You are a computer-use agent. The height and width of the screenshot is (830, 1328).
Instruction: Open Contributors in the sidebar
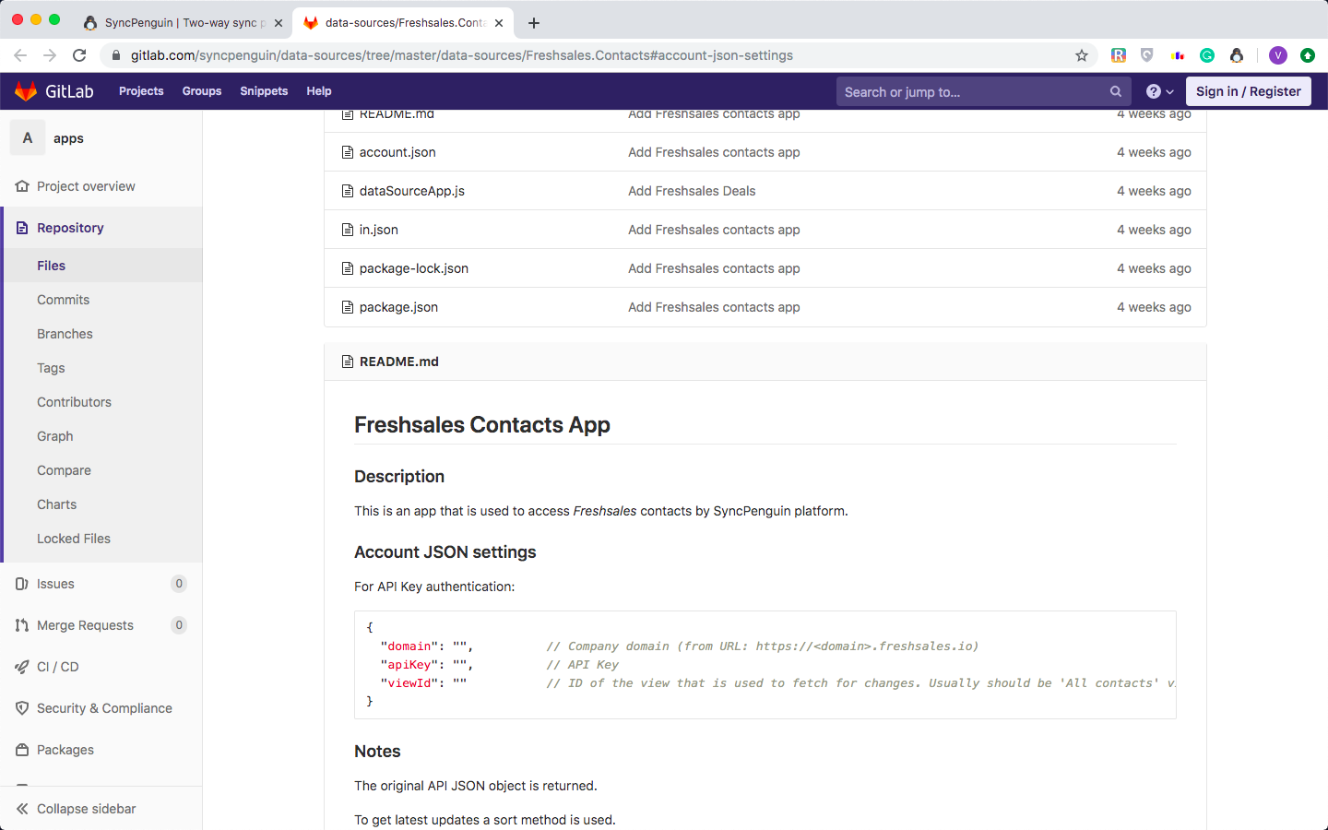74,402
